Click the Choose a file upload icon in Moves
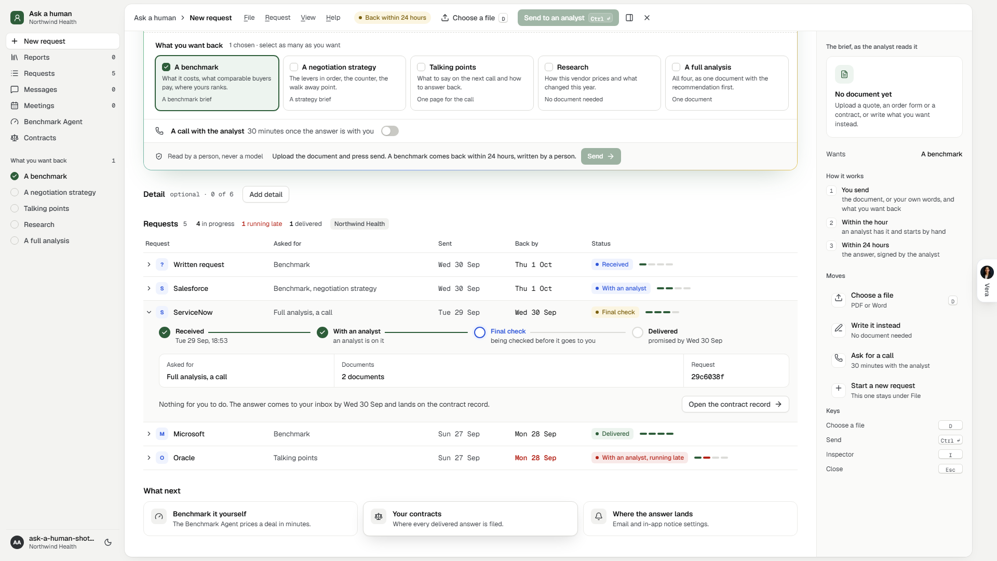Viewport: 997px width, 561px height. [839, 298]
